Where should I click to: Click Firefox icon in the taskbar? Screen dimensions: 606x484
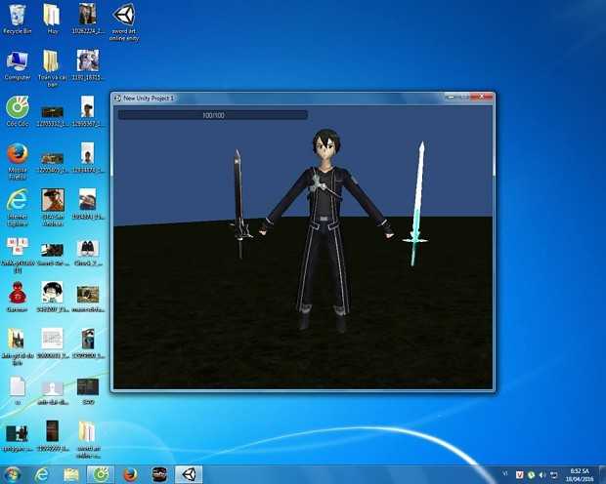130,473
